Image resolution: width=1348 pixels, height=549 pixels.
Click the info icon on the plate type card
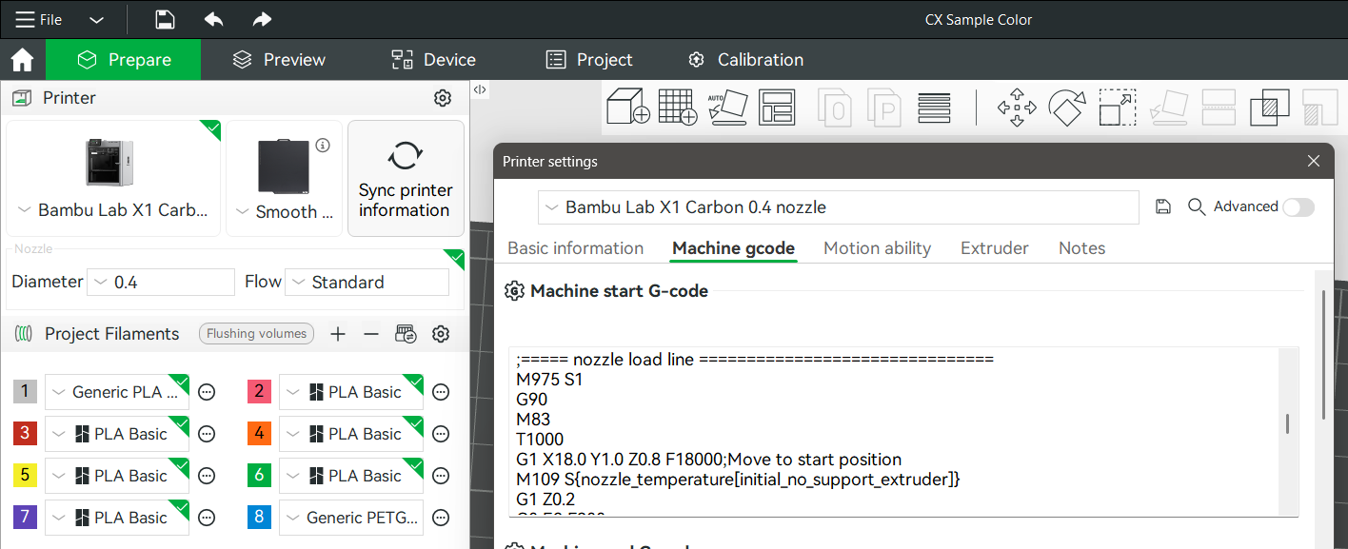tap(323, 146)
